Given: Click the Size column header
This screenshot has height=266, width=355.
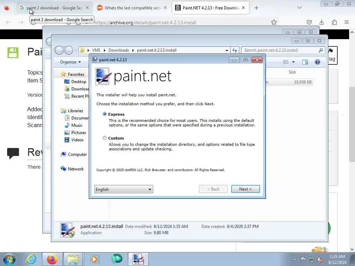Looking at the screenshot, I should (x=292, y=72).
